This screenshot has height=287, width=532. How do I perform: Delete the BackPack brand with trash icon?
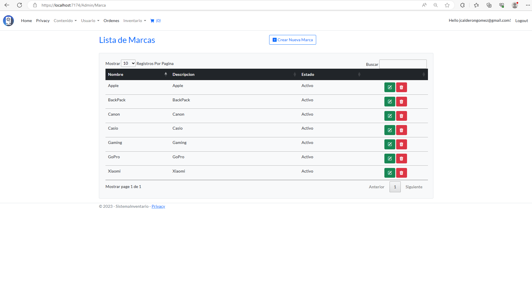(x=401, y=102)
